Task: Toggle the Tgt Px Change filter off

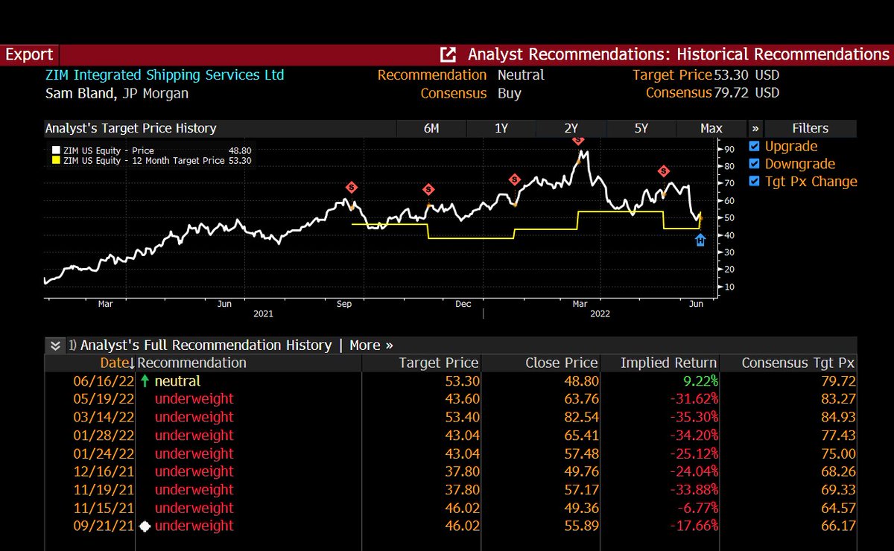Action: [754, 181]
